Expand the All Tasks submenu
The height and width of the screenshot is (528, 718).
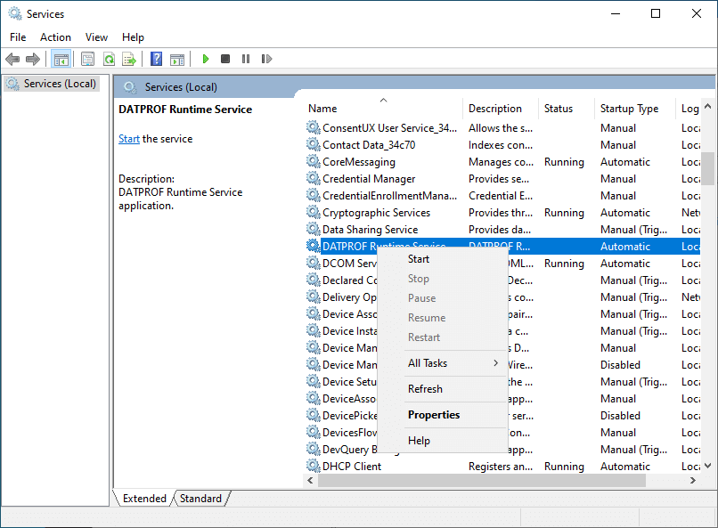(x=428, y=363)
